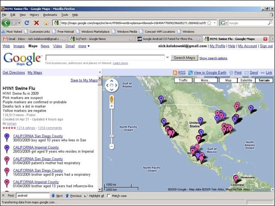Click Show search options link
The width and height of the screenshot is (275, 206).
click(x=213, y=58)
